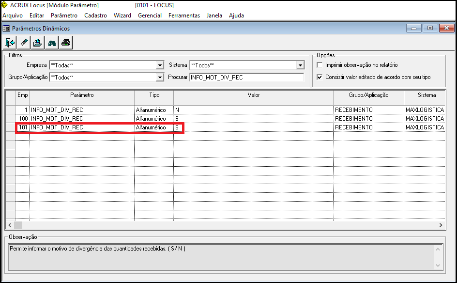Select INFO_MOT_DIV_REC parameter for Emp 100
This screenshot has height=283, width=457.
tap(82, 119)
